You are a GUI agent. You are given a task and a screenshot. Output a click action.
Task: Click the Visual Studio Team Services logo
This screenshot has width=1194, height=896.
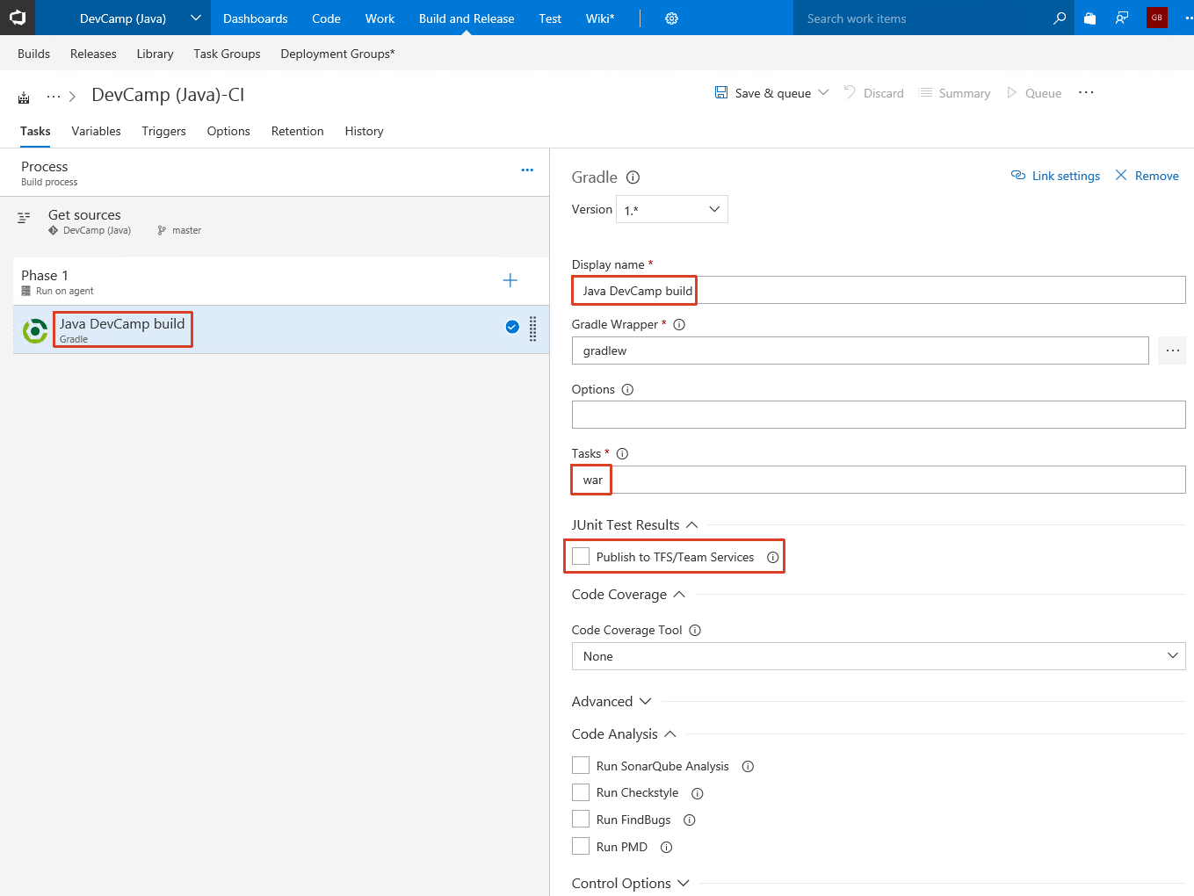(18, 18)
